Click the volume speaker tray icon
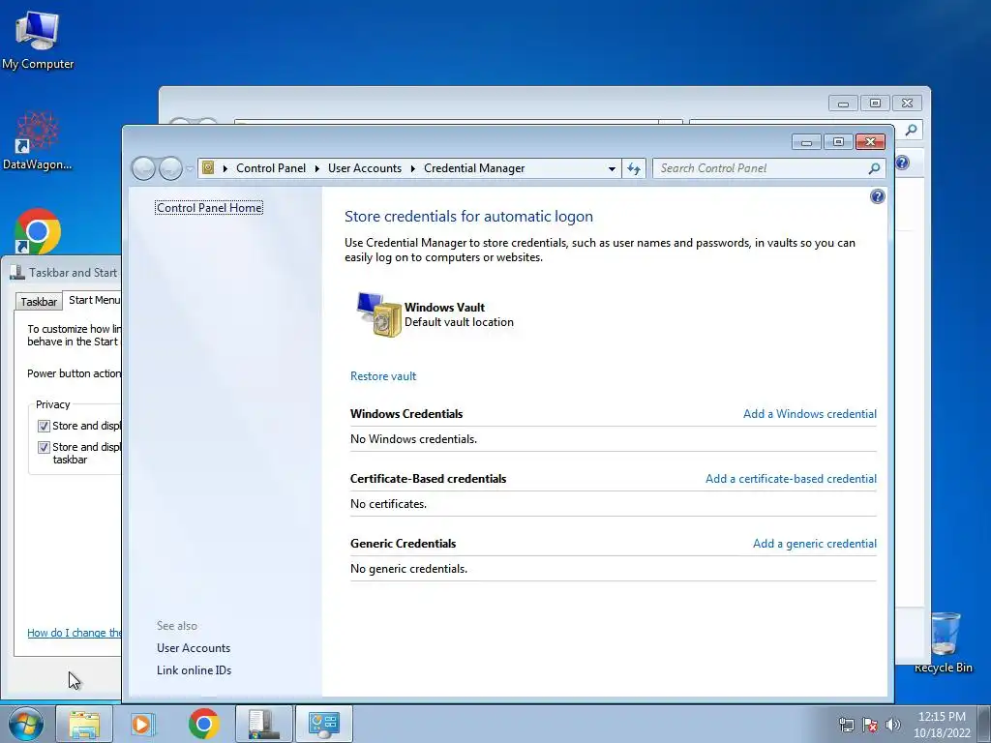The height and width of the screenshot is (743, 991). (x=893, y=725)
